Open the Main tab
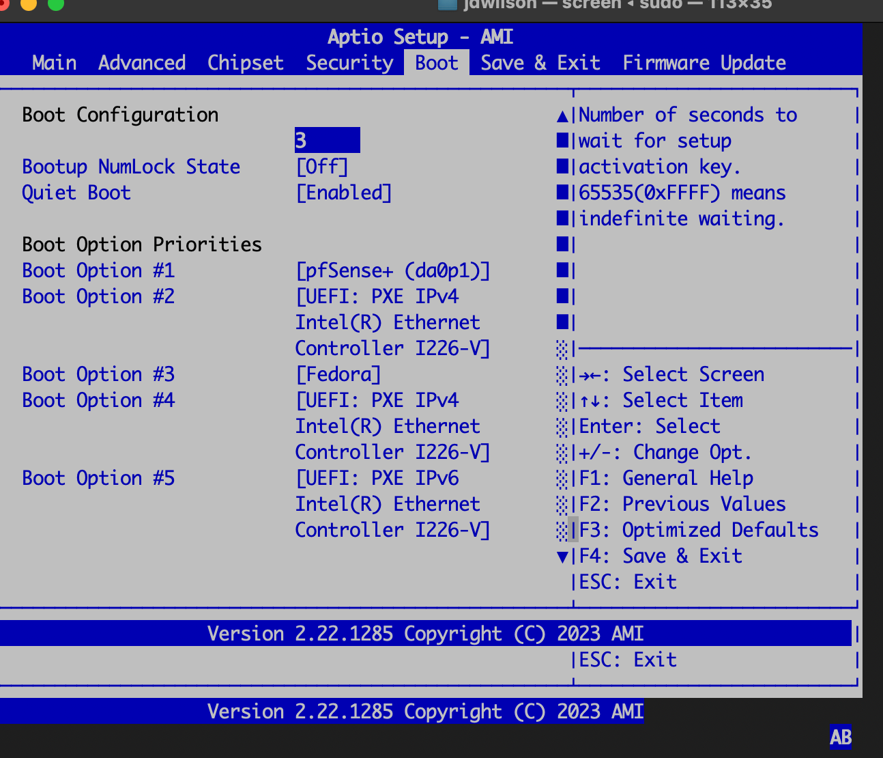Viewport: 883px width, 758px height. (x=54, y=63)
